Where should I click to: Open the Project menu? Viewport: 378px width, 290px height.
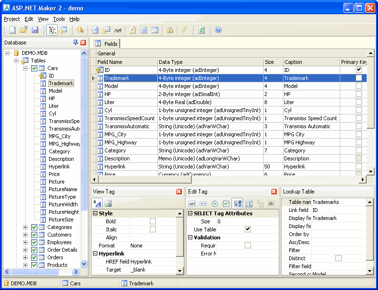(12, 19)
